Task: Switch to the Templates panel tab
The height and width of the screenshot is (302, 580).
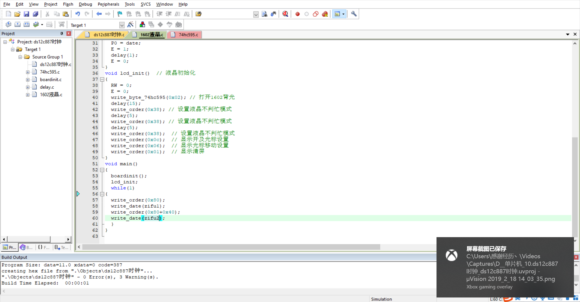Action: pyautogui.click(x=62, y=247)
